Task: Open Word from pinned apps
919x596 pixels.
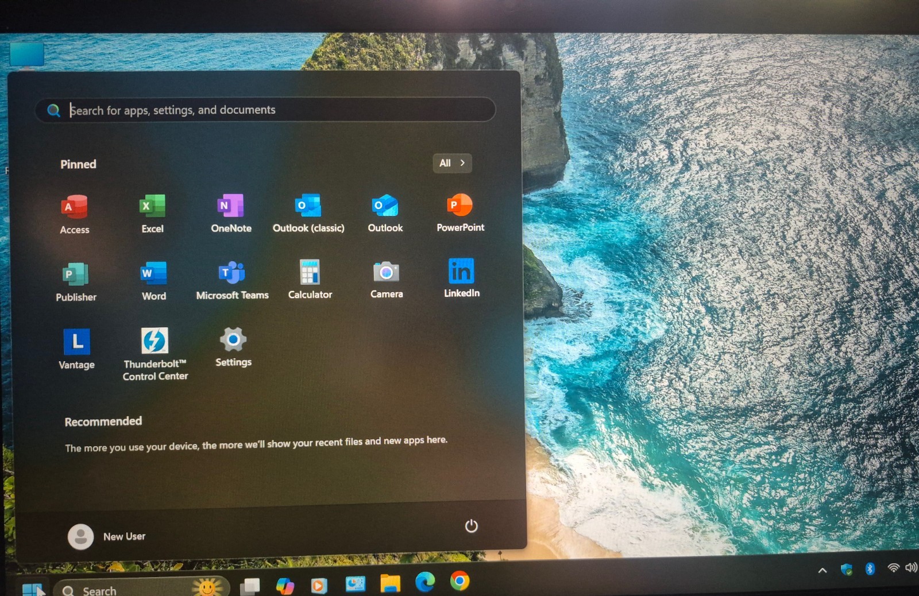Action: (x=153, y=281)
